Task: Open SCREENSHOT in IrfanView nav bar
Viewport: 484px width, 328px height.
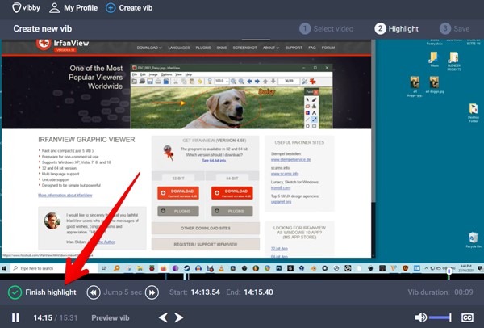Action: pyautogui.click(x=244, y=48)
